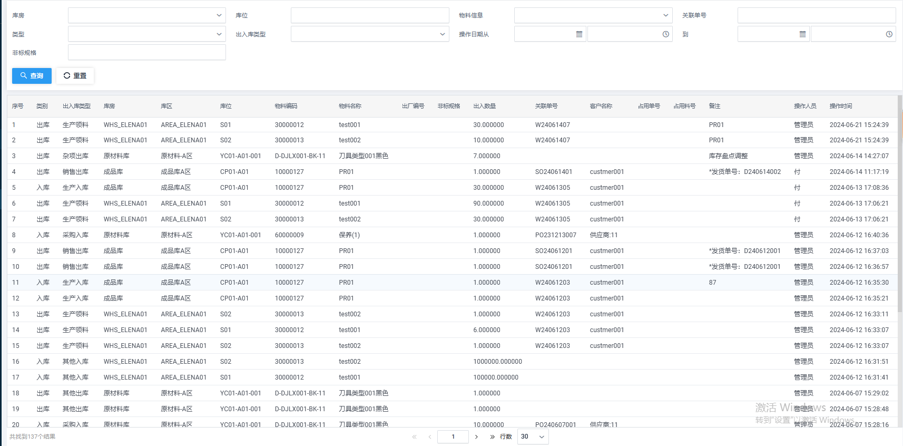Image resolution: width=903 pixels, height=446 pixels.
Task: Click the 占用单号 column header
Action: tap(649, 106)
